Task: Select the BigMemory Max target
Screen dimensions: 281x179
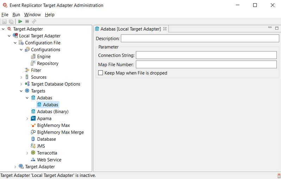Action: (53, 125)
